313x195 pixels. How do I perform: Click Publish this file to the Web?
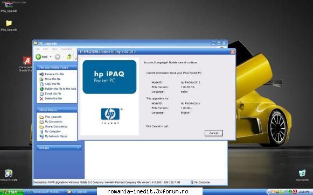60,89
